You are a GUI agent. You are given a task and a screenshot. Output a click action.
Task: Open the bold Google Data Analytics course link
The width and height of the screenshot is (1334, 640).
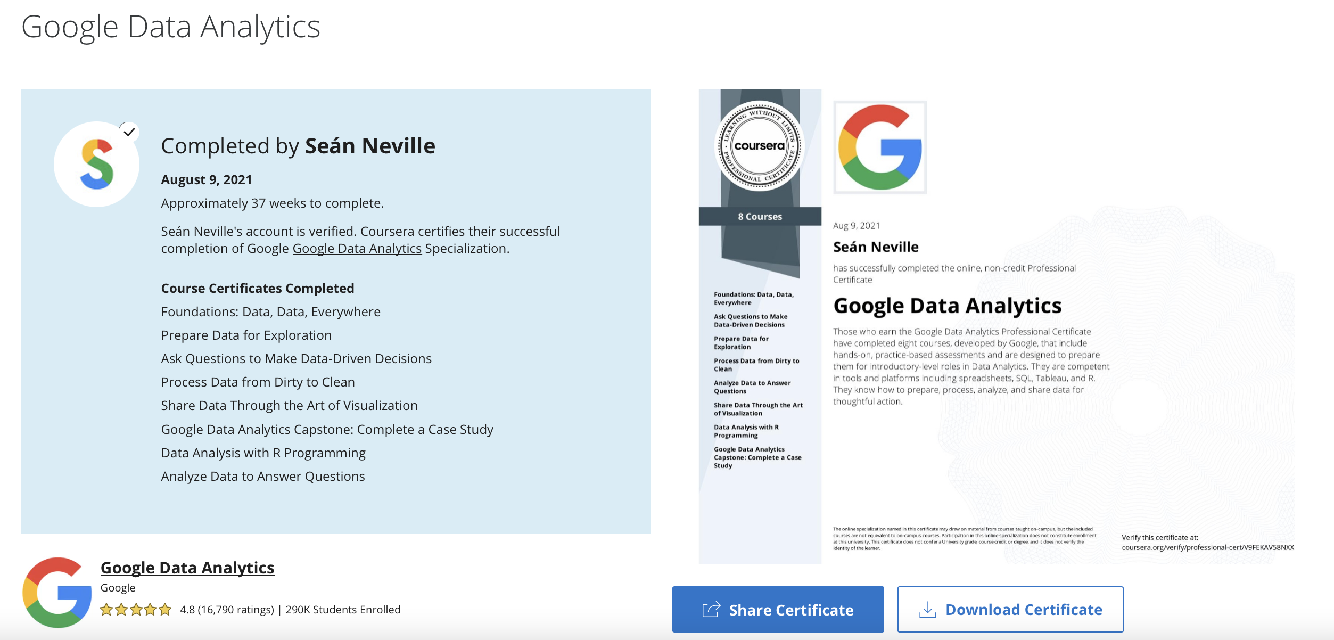(x=187, y=568)
